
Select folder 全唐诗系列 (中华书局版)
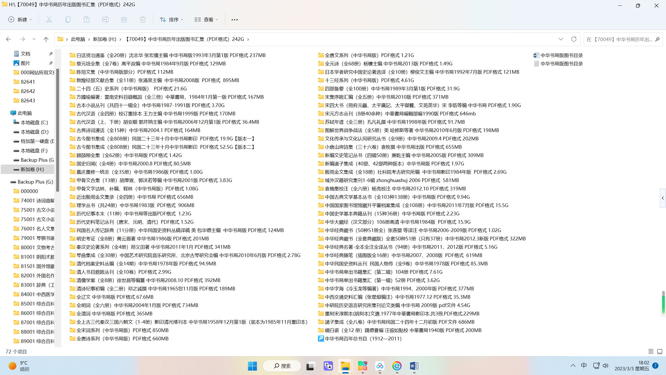tap(119, 339)
